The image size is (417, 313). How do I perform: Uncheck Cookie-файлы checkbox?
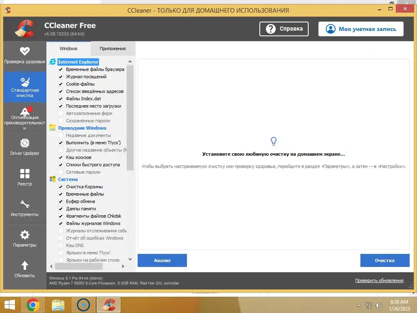pos(61,84)
